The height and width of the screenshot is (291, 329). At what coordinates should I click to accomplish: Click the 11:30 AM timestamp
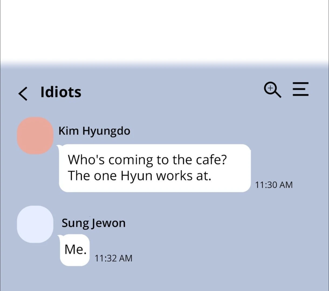click(x=273, y=185)
